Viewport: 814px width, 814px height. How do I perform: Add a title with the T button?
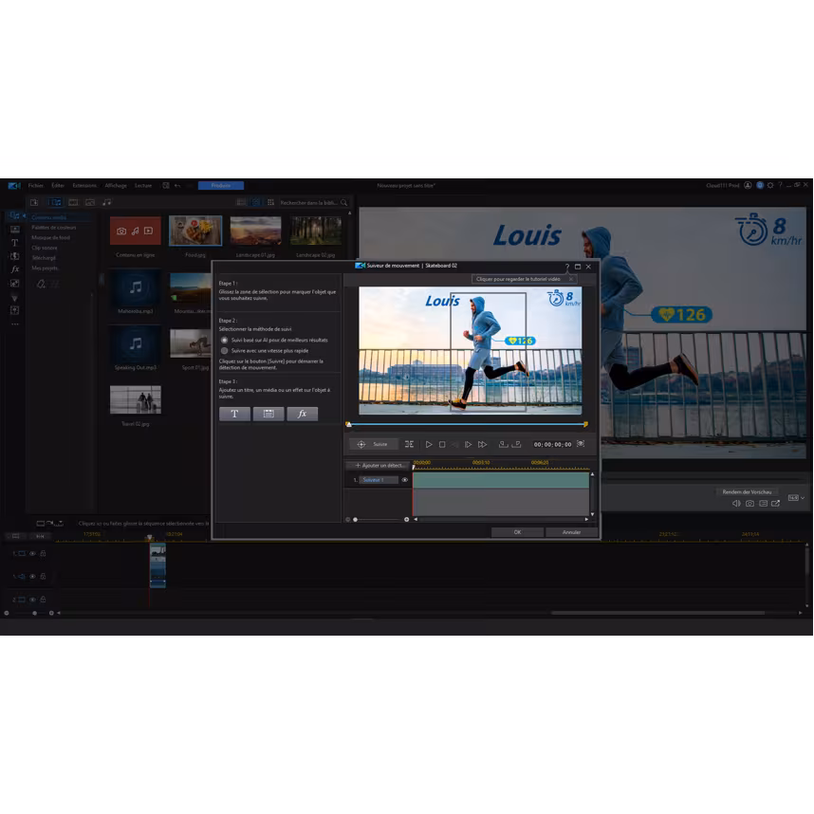234,414
